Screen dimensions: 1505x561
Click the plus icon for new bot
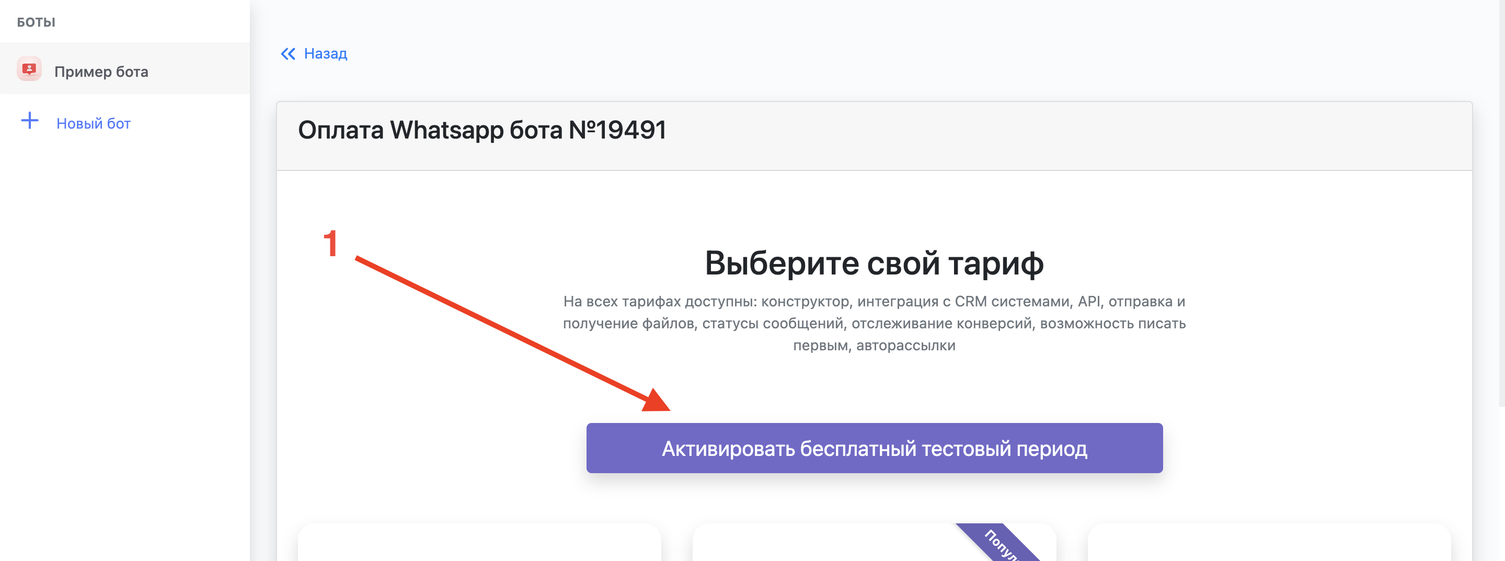tap(30, 121)
